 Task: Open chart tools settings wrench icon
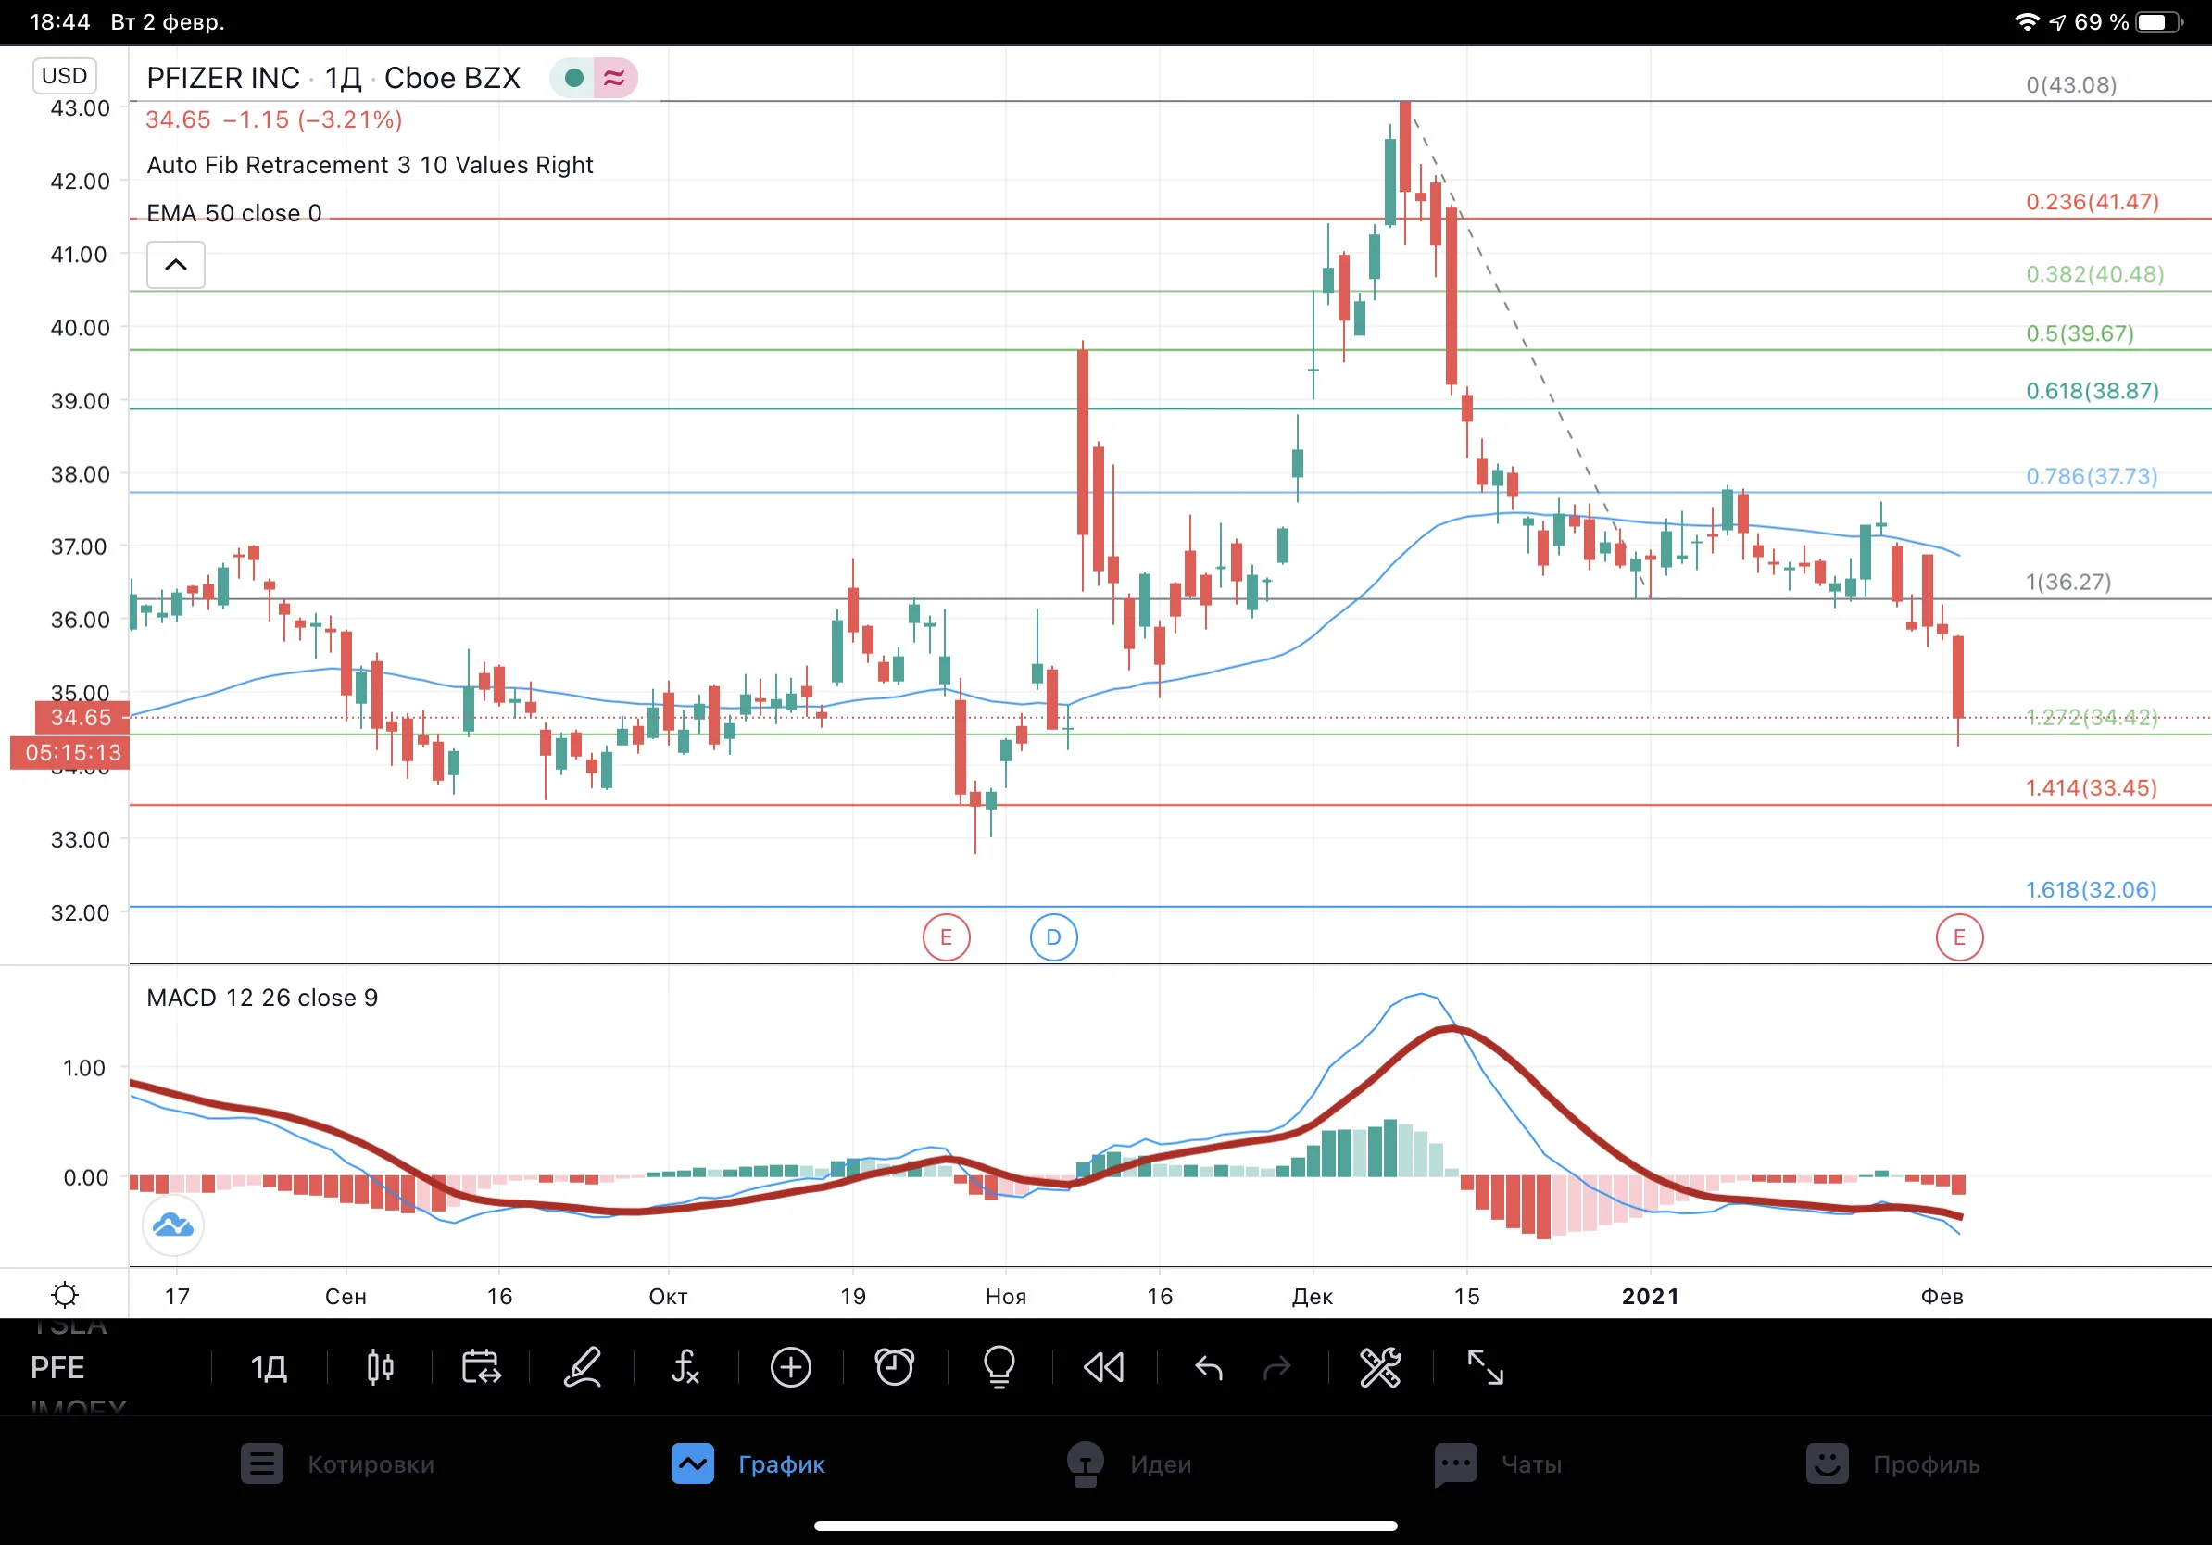[1379, 1367]
